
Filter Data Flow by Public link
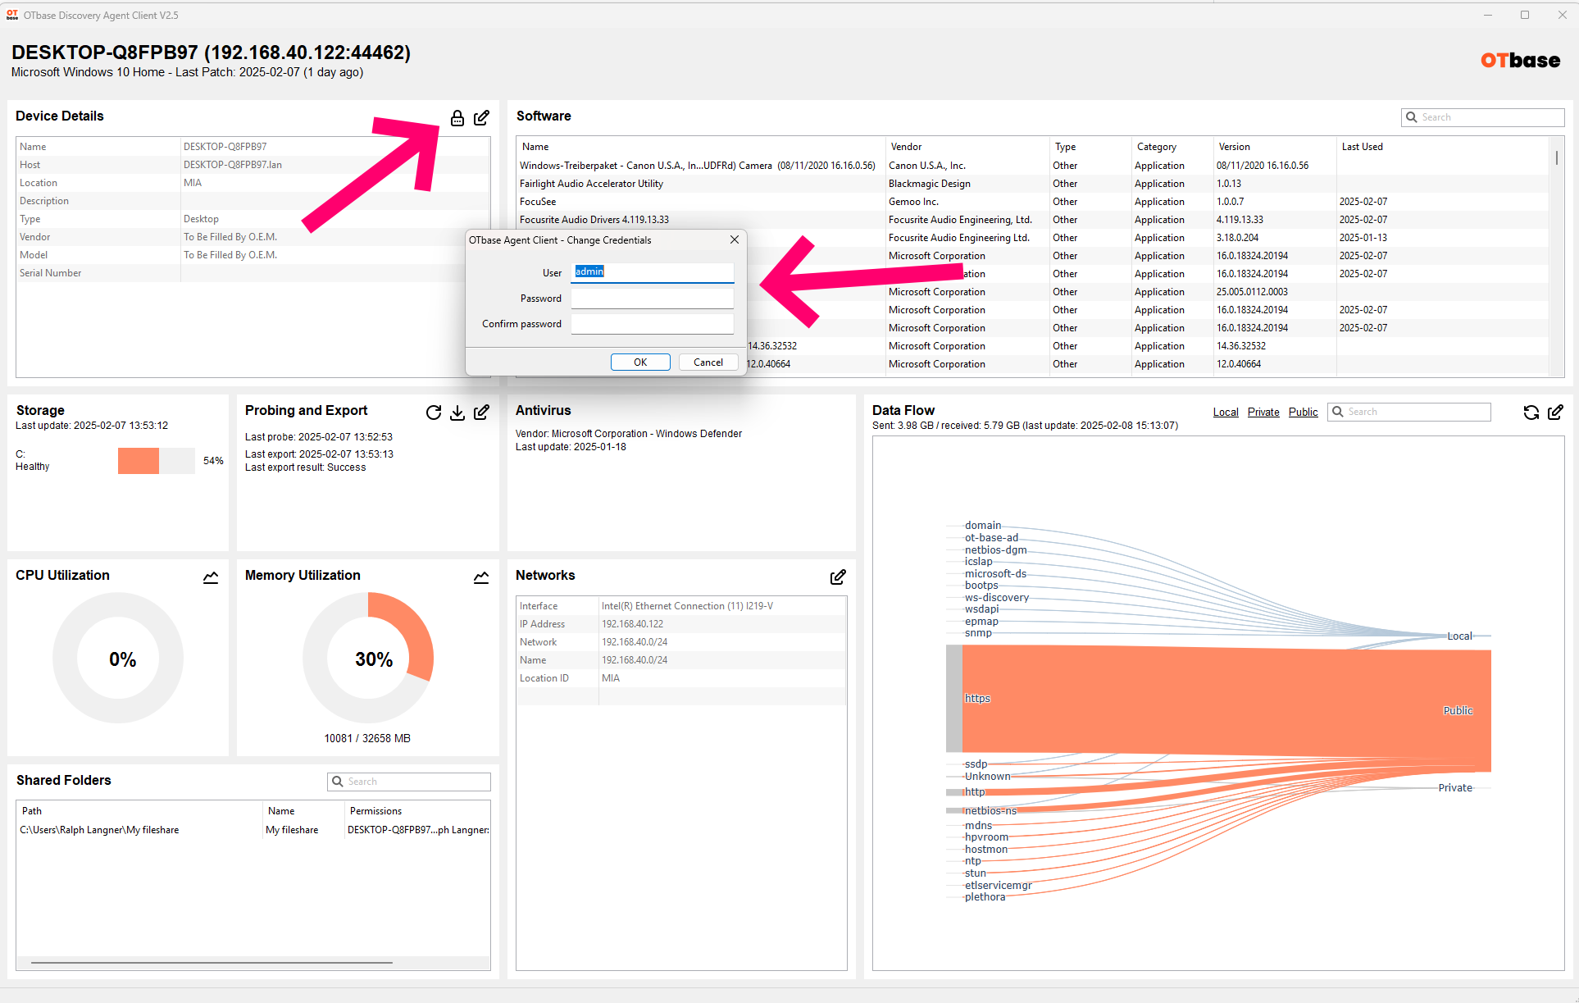pyautogui.click(x=1303, y=412)
